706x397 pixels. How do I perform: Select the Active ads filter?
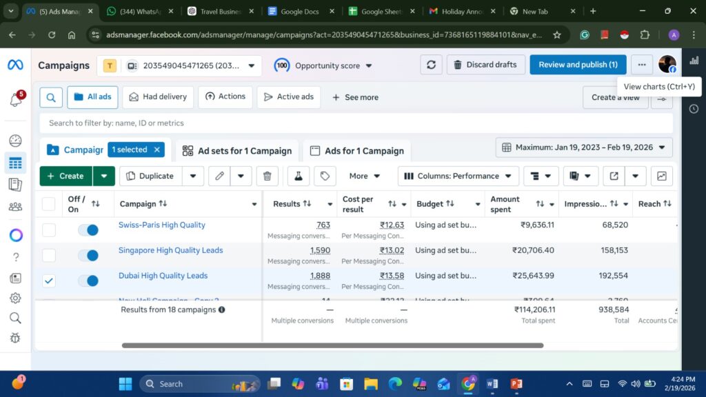pyautogui.click(x=289, y=97)
